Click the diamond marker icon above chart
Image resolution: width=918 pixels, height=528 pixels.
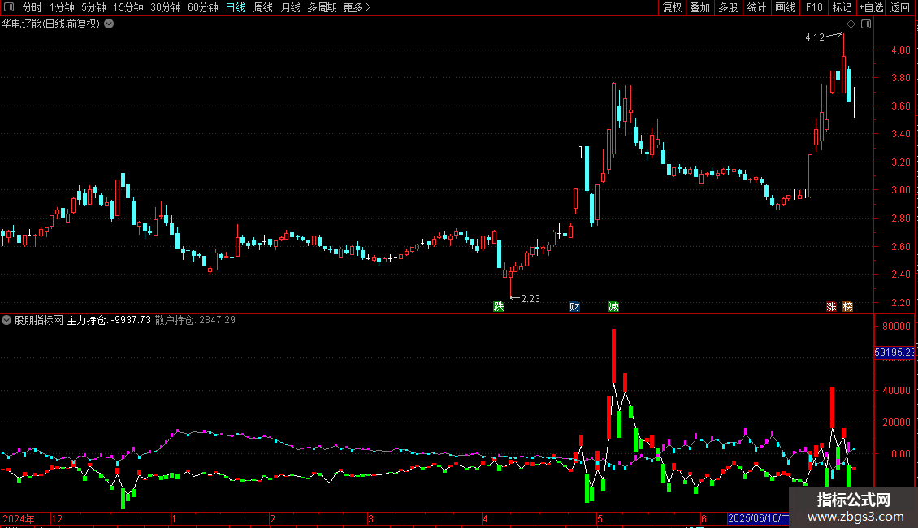(851, 24)
